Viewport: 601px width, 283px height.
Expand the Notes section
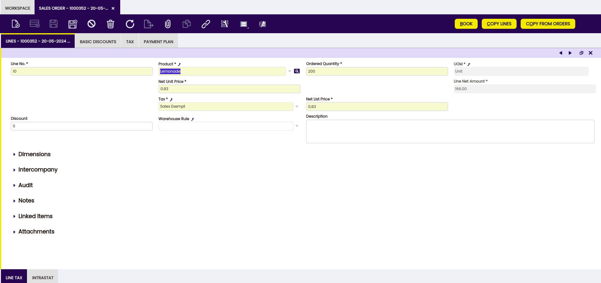coord(24,201)
